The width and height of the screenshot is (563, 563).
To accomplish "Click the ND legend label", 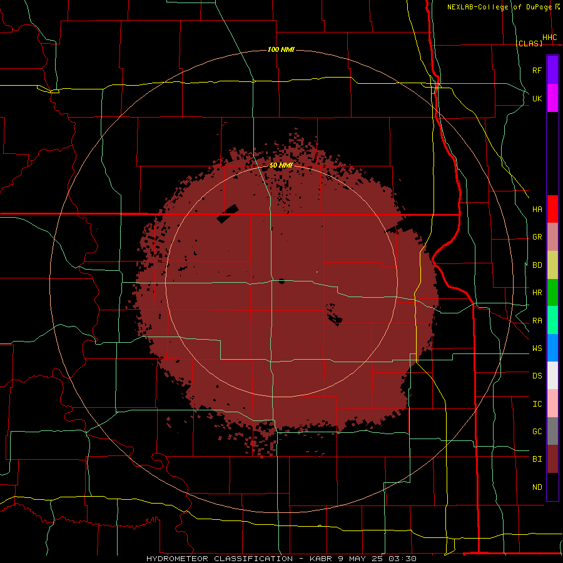I will coord(537,487).
